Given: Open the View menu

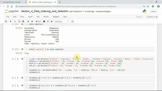Looking at the screenshot, I should [22, 17].
